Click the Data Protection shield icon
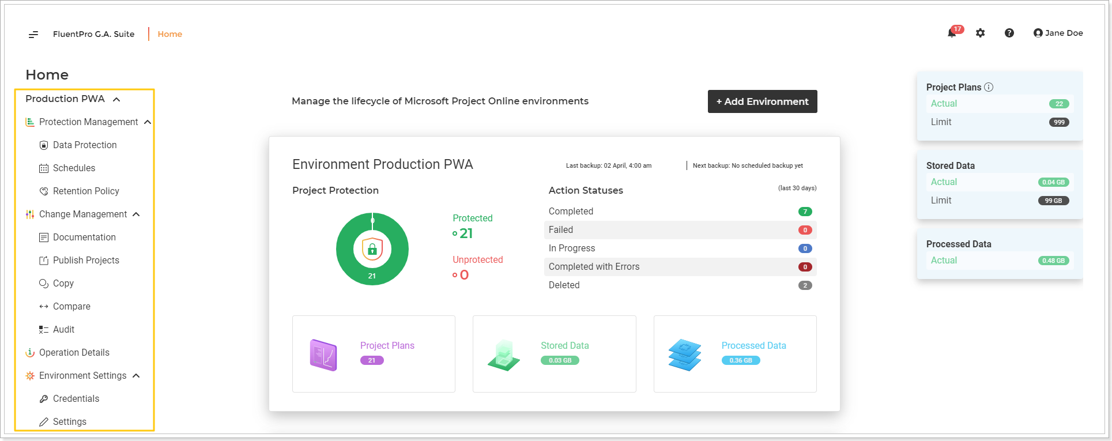 point(44,145)
